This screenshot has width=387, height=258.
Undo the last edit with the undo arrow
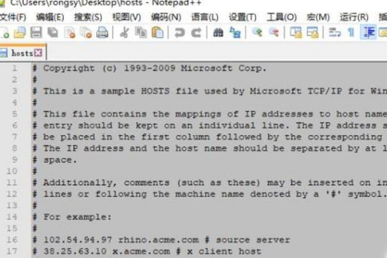(179, 32)
